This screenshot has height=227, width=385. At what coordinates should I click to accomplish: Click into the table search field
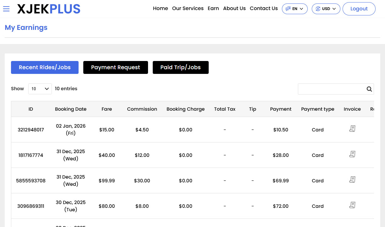point(331,89)
